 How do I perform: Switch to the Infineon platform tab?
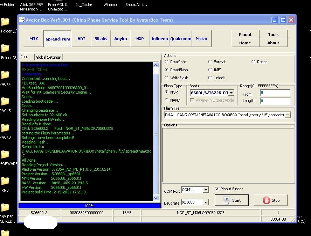[160, 39]
